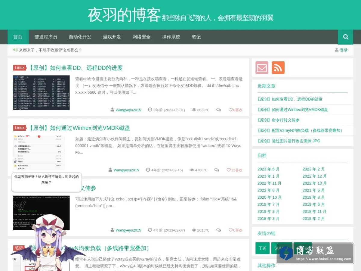Open archive 2022 年 10 月
361x271 pixels.
coord(314,183)
